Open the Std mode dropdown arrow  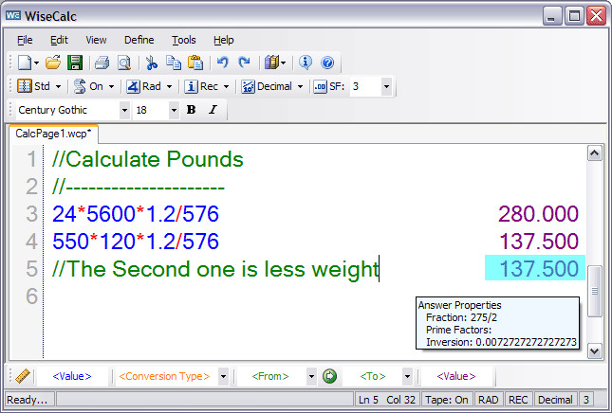click(x=58, y=86)
